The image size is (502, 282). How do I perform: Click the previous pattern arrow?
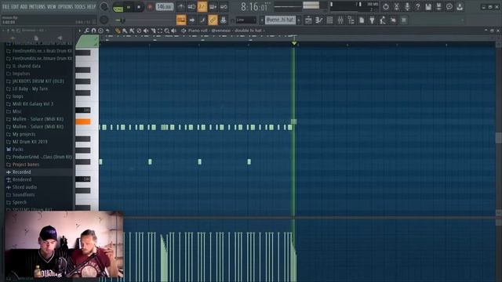point(262,20)
